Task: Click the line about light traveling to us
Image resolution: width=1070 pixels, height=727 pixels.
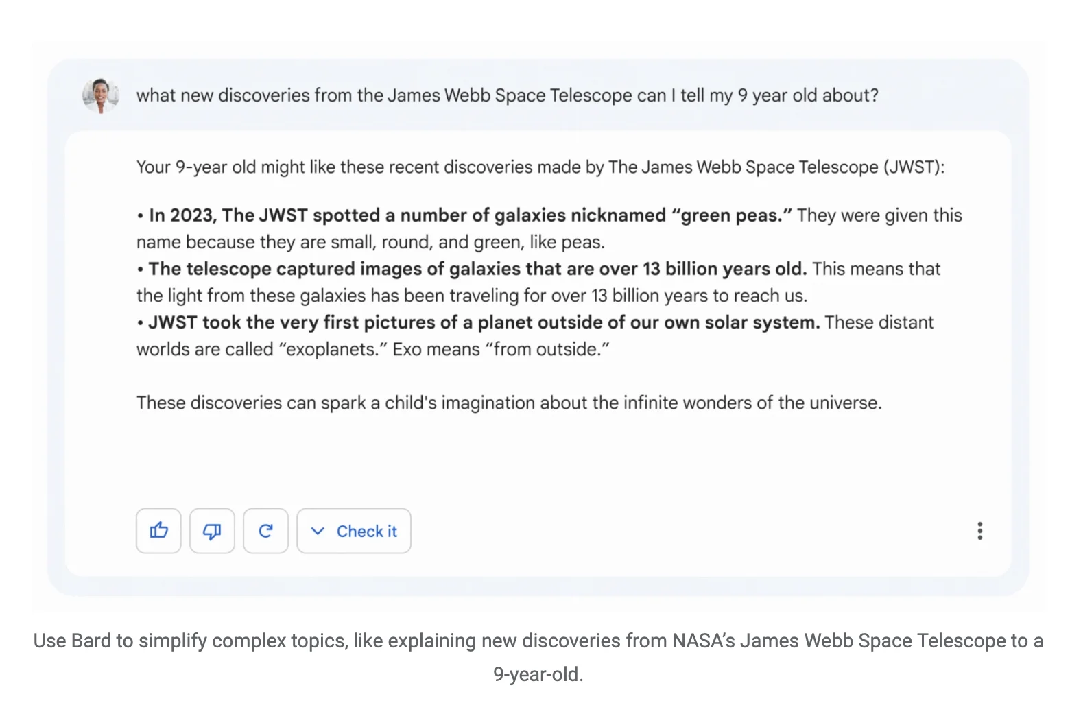Action: coord(472,296)
